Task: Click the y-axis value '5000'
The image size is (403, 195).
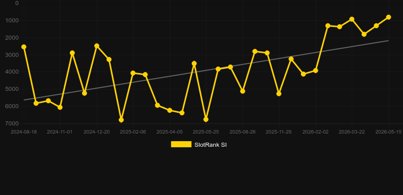Action: pos(12,89)
